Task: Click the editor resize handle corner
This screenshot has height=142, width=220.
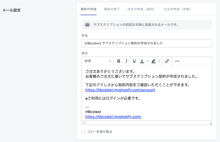Action: coord(211,123)
